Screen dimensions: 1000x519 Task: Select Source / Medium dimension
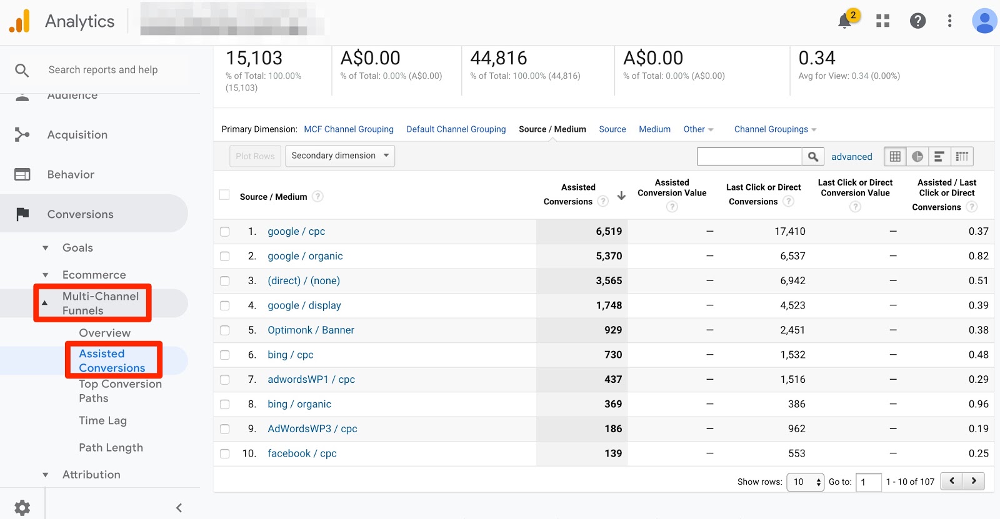click(552, 129)
